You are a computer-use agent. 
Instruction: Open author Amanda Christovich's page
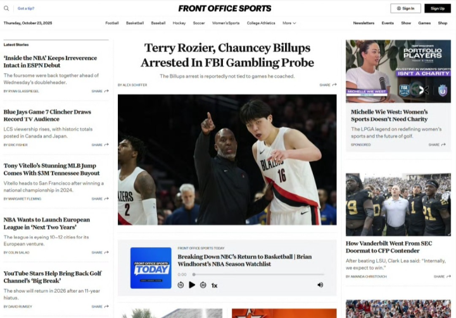pos(369,276)
